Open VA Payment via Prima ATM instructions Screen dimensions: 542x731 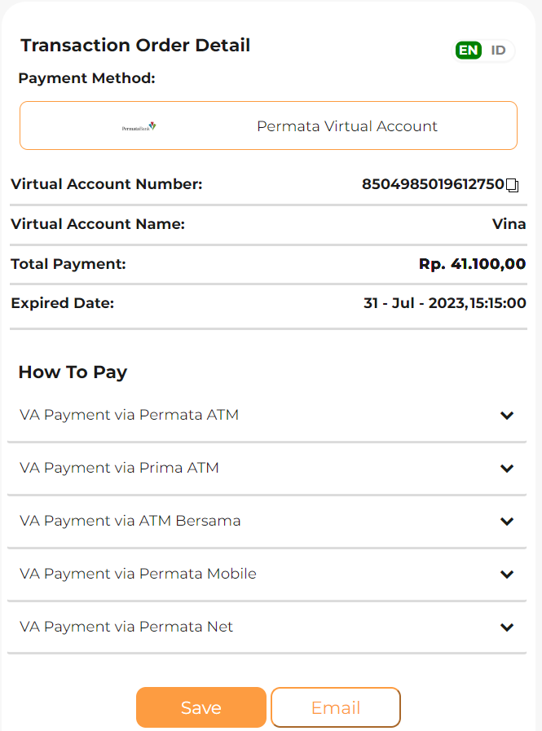coord(119,468)
